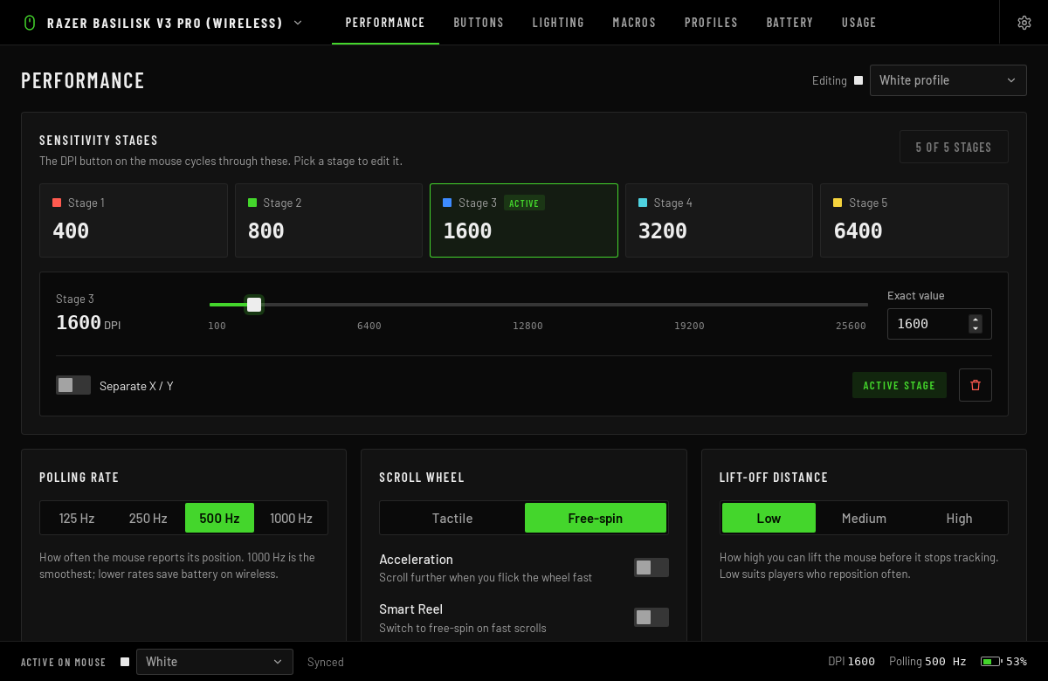This screenshot has width=1048, height=681.
Task: Select 1000 Hz polling rate
Action: click(x=291, y=518)
